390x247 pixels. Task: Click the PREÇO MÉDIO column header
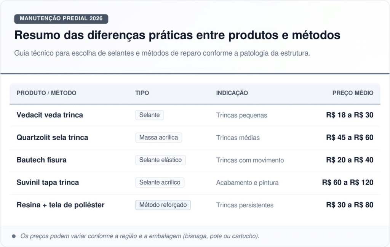[x=353, y=93]
